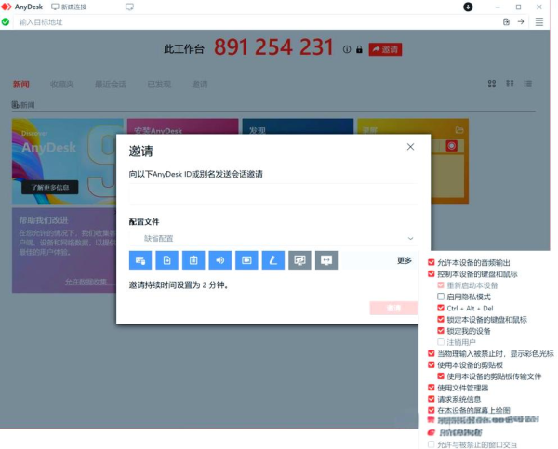Screen dimensions: 558x449
Task: Open the hamburger main menu
Action: click(539, 22)
